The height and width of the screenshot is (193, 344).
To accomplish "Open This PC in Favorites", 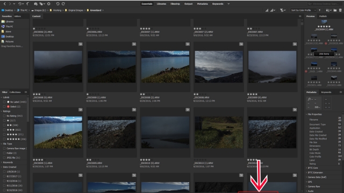I will [x=7, y=26].
